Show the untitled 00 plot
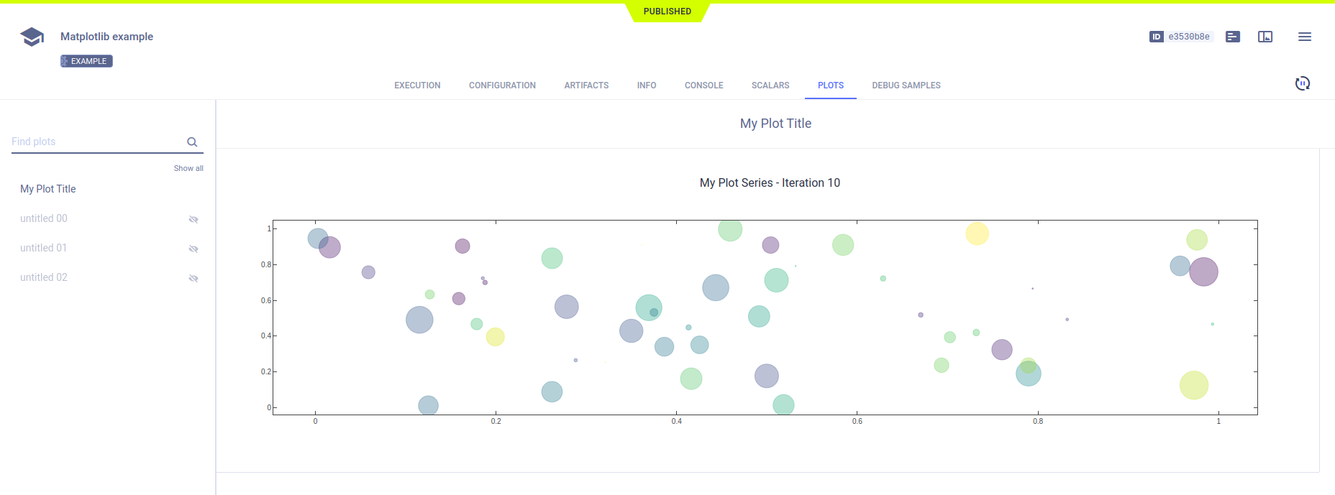The image size is (1335, 495). [193, 219]
